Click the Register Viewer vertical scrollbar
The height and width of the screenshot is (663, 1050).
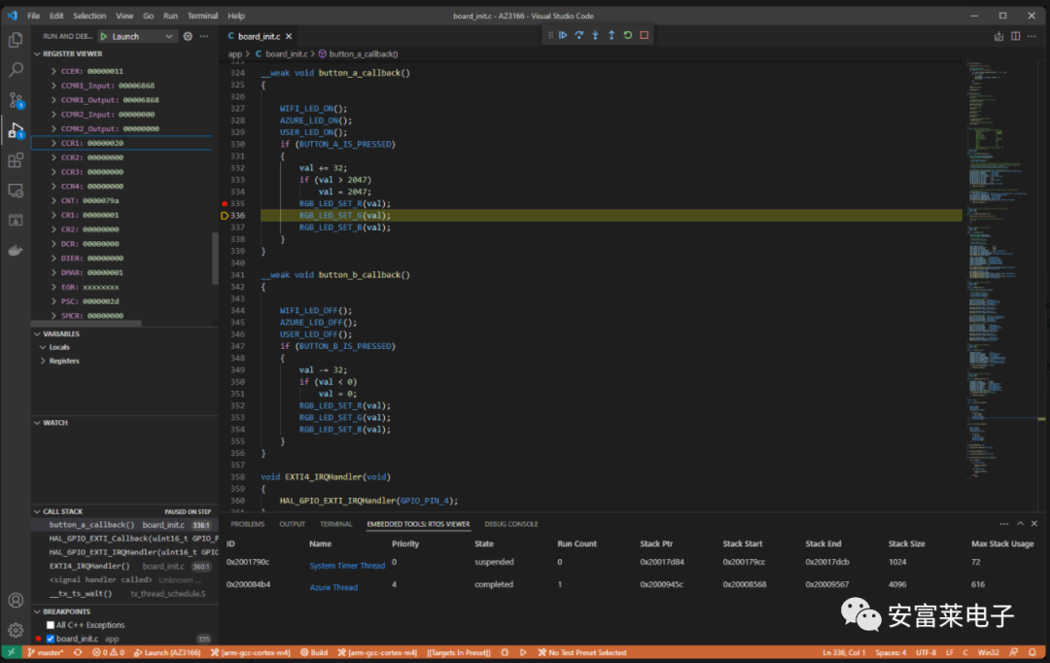click(215, 259)
